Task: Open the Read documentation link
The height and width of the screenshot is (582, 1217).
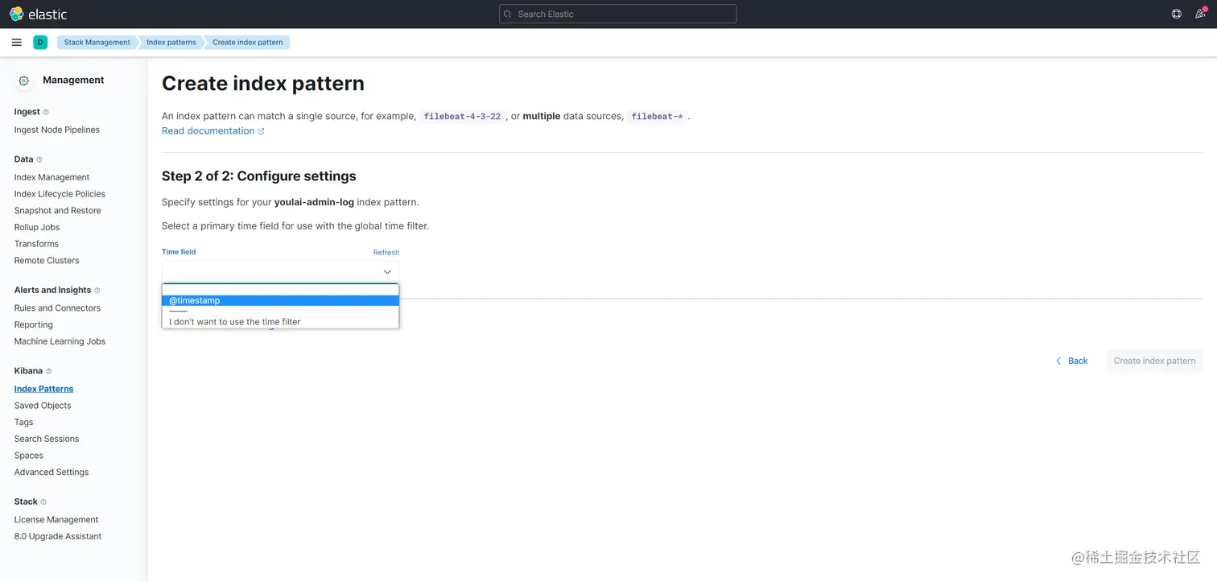Action: [212, 130]
